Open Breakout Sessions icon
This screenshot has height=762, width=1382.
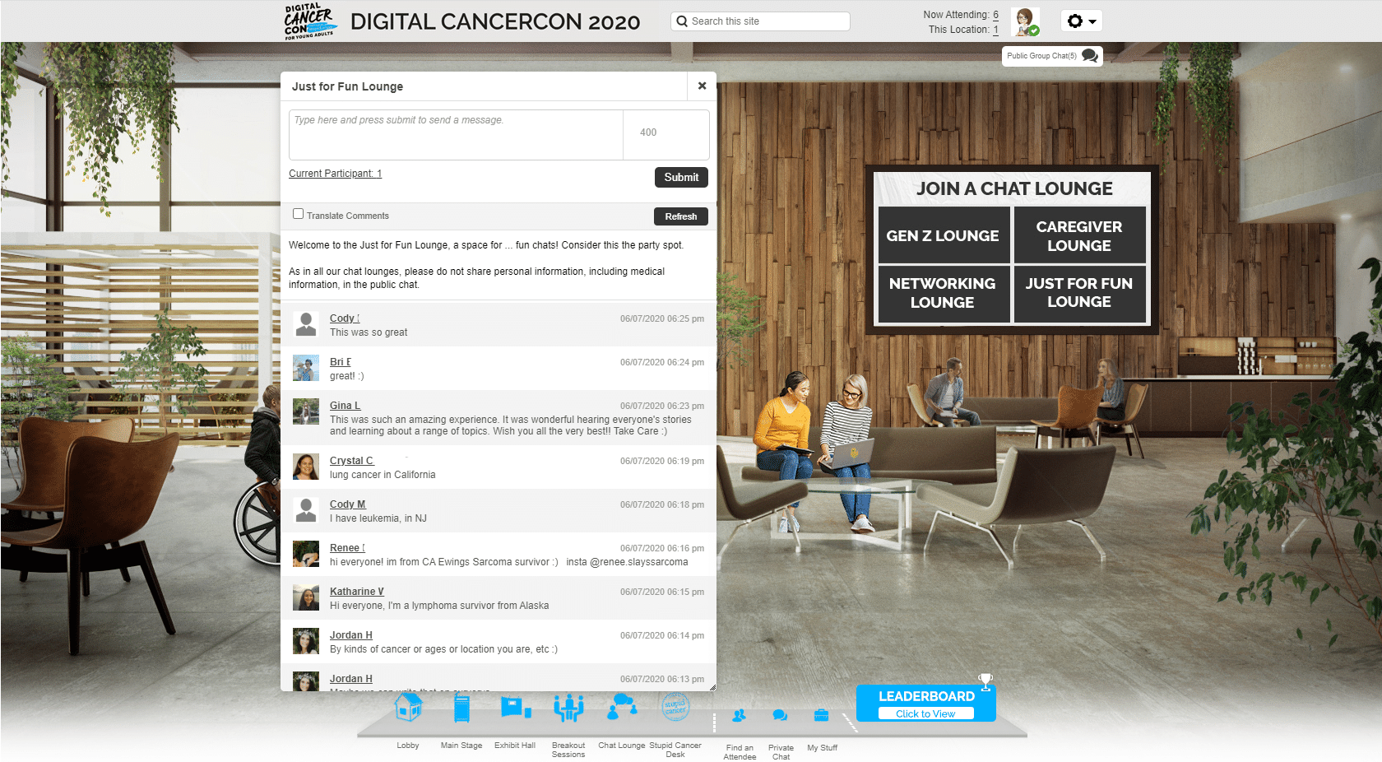click(568, 708)
